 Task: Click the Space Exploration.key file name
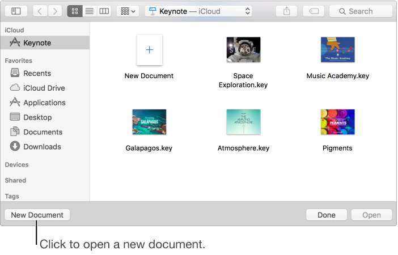pyautogui.click(x=243, y=80)
